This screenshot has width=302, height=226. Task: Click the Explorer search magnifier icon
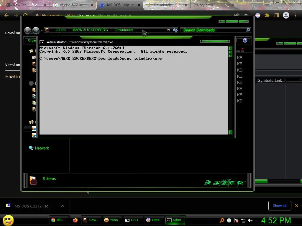(248, 30)
